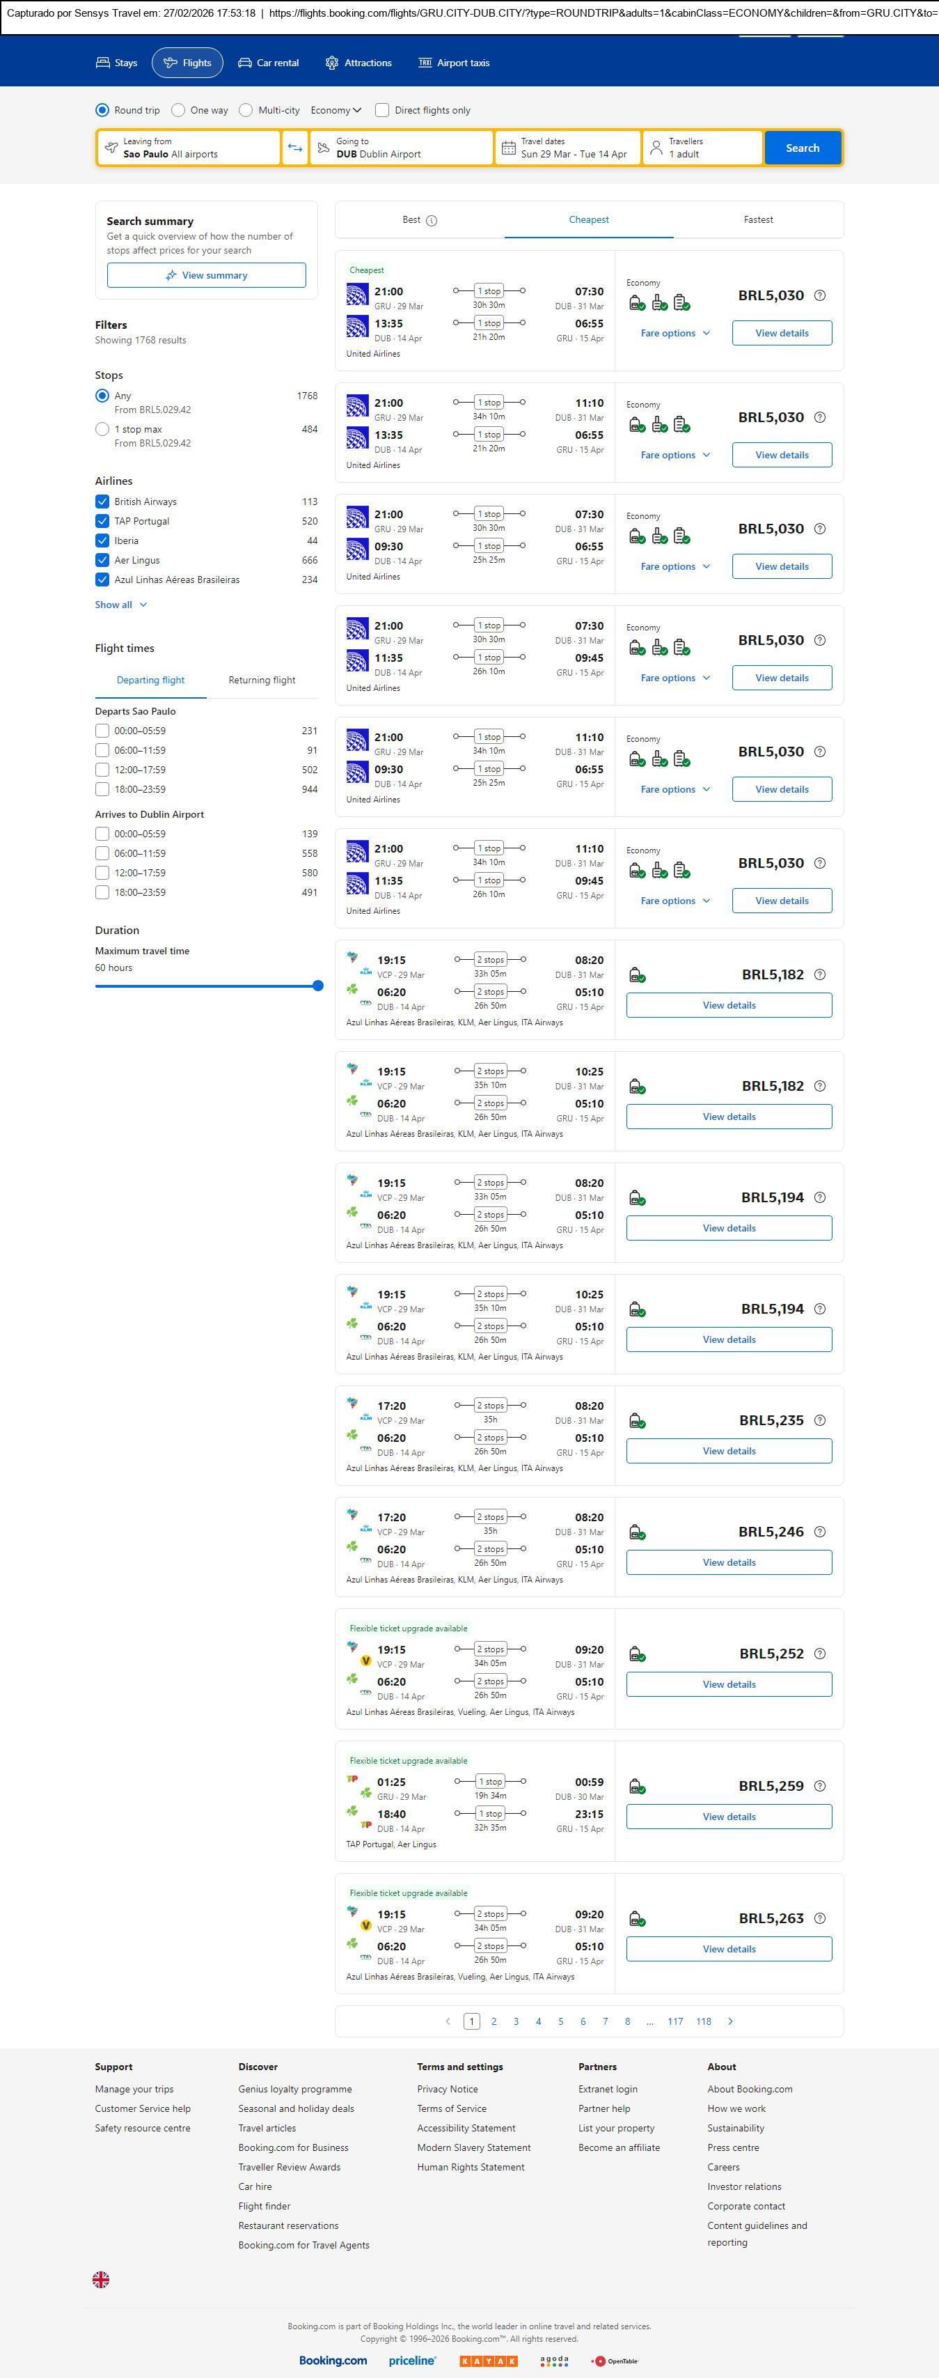The width and height of the screenshot is (939, 2378).
Task: Click the swap origin and destination arrows icon
Action: pyautogui.click(x=295, y=148)
